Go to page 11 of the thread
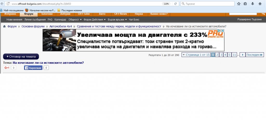The height and width of the screenshot is (121, 266). click(234, 55)
